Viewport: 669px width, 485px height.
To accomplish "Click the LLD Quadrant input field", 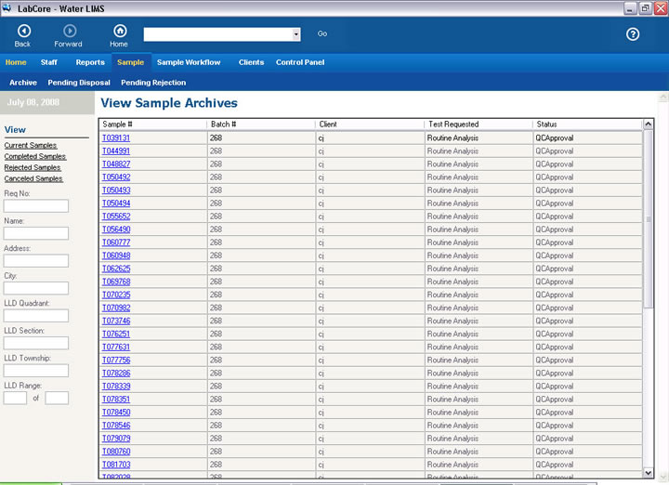I will pos(36,316).
